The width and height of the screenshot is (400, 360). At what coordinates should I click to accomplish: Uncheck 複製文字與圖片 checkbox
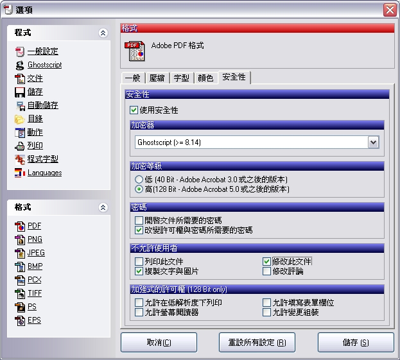[139, 271]
